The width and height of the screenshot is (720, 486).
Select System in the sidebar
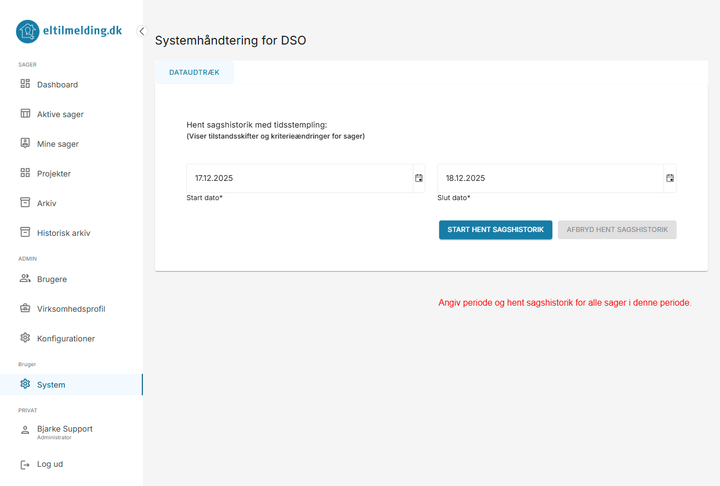coord(51,385)
